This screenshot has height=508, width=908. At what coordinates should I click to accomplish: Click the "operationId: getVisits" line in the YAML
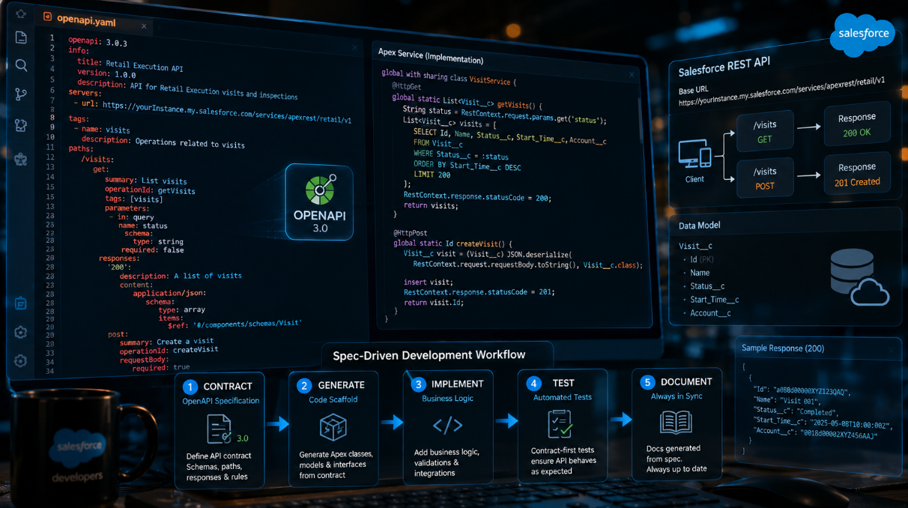(150, 191)
